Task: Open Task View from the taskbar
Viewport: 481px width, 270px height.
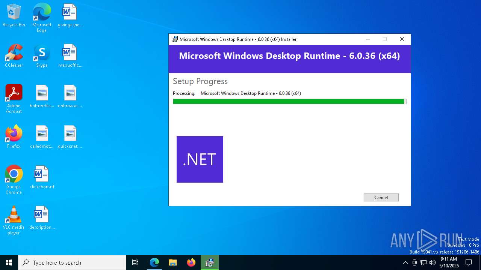Action: point(135,262)
